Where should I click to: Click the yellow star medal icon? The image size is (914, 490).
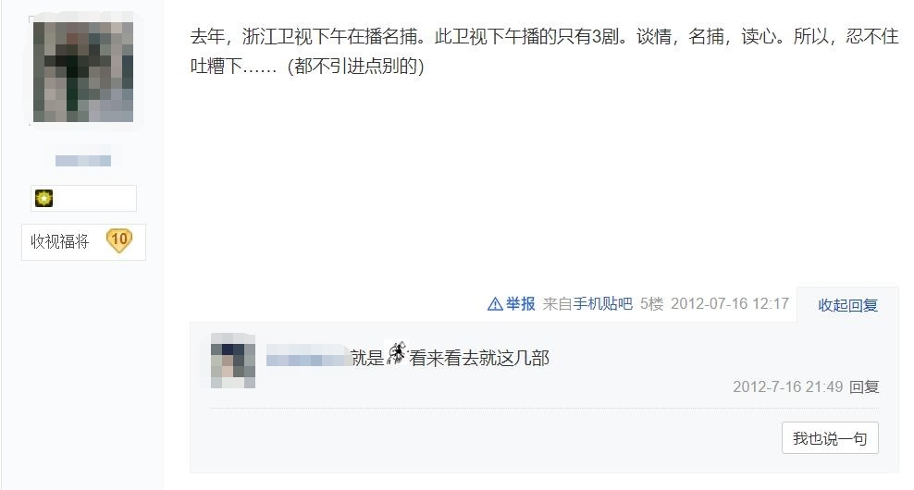click(43, 198)
